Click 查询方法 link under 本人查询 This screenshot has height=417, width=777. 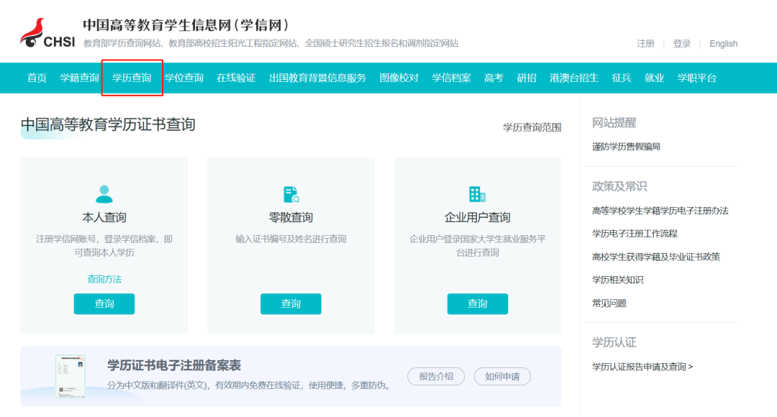[x=104, y=280]
